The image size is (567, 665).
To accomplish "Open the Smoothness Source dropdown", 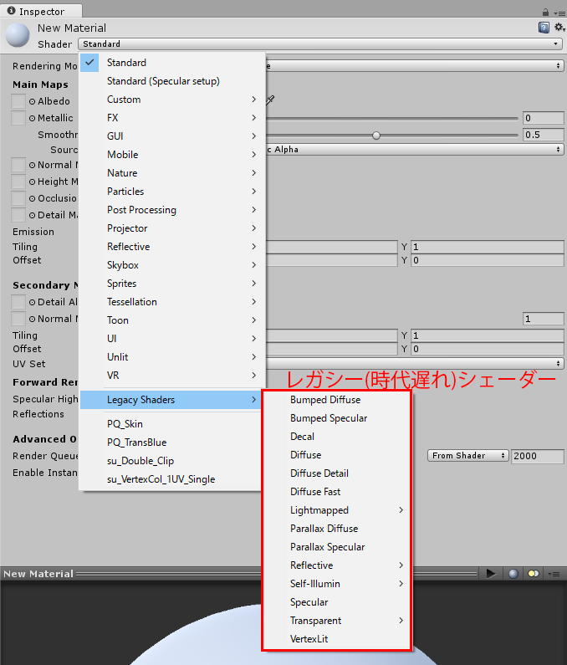I will [414, 149].
